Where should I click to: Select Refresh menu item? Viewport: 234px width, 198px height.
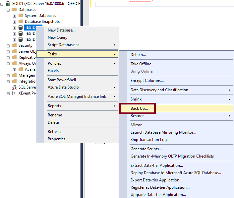[x=77, y=132]
